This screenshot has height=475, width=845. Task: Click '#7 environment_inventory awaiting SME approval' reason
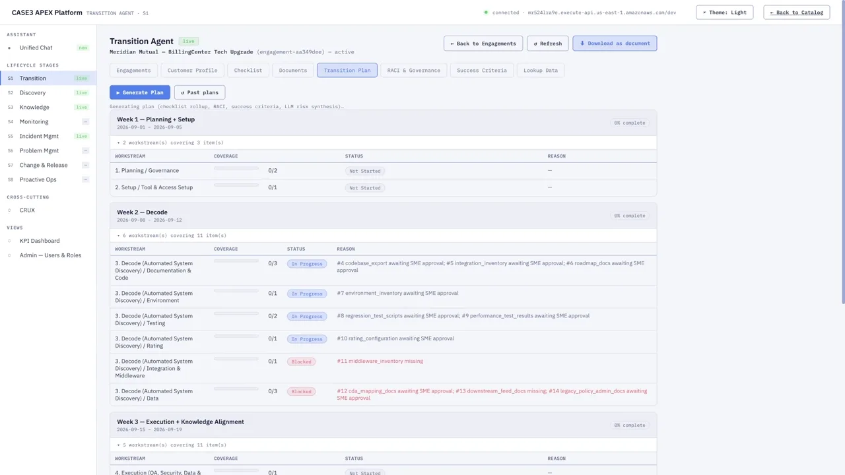pyautogui.click(x=397, y=293)
